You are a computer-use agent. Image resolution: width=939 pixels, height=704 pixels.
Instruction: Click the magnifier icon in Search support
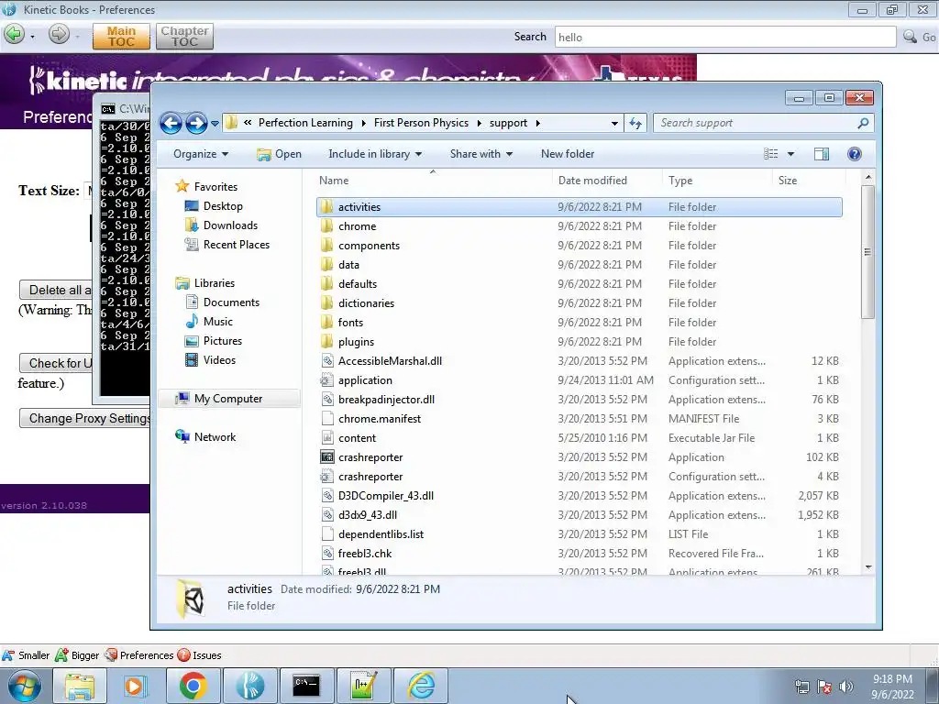click(863, 123)
